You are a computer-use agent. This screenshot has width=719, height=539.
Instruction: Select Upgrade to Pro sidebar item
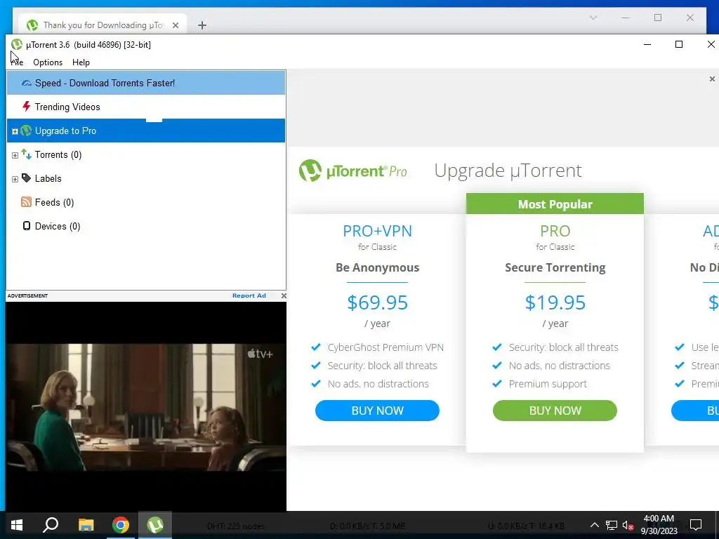point(146,131)
